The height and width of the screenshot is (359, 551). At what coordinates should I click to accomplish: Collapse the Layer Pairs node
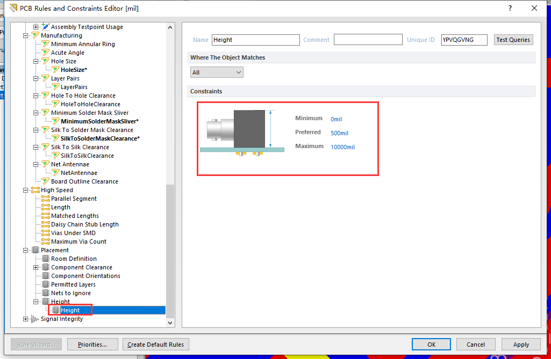point(35,78)
